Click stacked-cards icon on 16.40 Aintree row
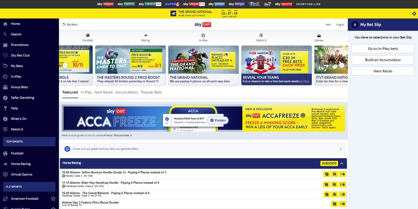 pyautogui.click(x=326, y=174)
